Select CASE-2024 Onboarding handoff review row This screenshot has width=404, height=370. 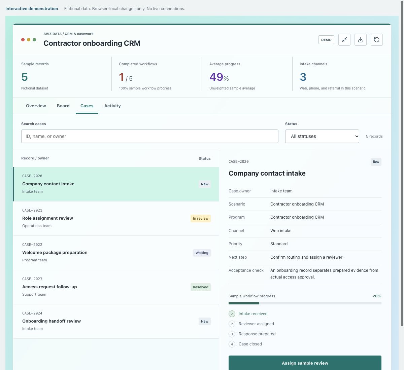click(x=116, y=321)
